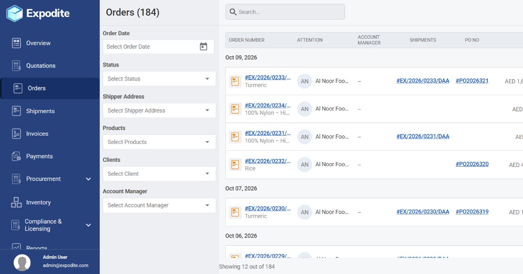Click the order icon for #EX/2026/0233
The width and height of the screenshot is (523, 274).
click(235, 81)
